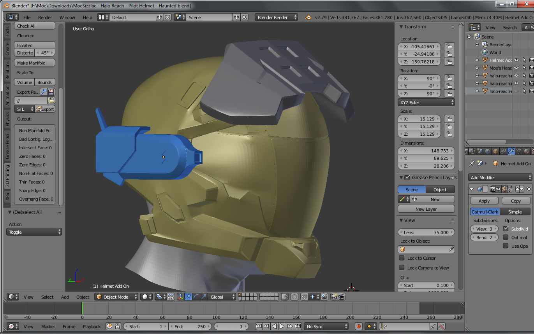
Task: Enable Lock to Cursor checkbox
Action: [x=402, y=258]
